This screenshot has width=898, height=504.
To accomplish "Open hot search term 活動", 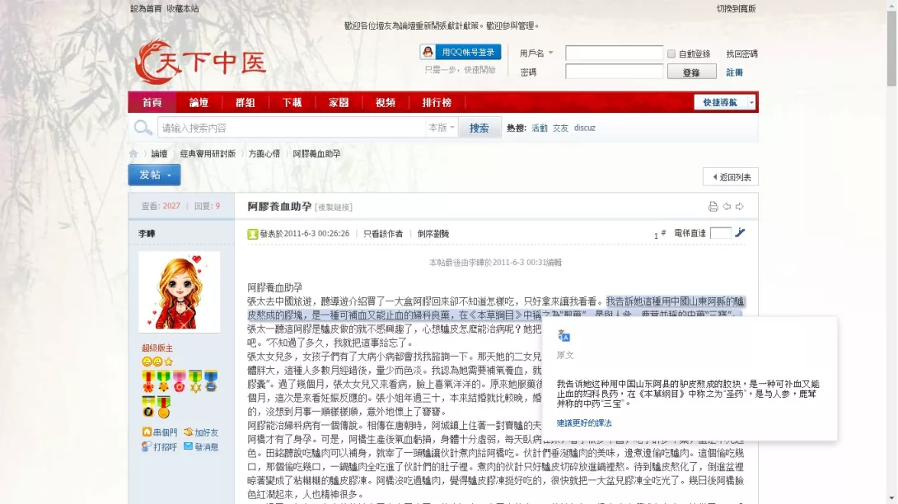I will coord(540,128).
